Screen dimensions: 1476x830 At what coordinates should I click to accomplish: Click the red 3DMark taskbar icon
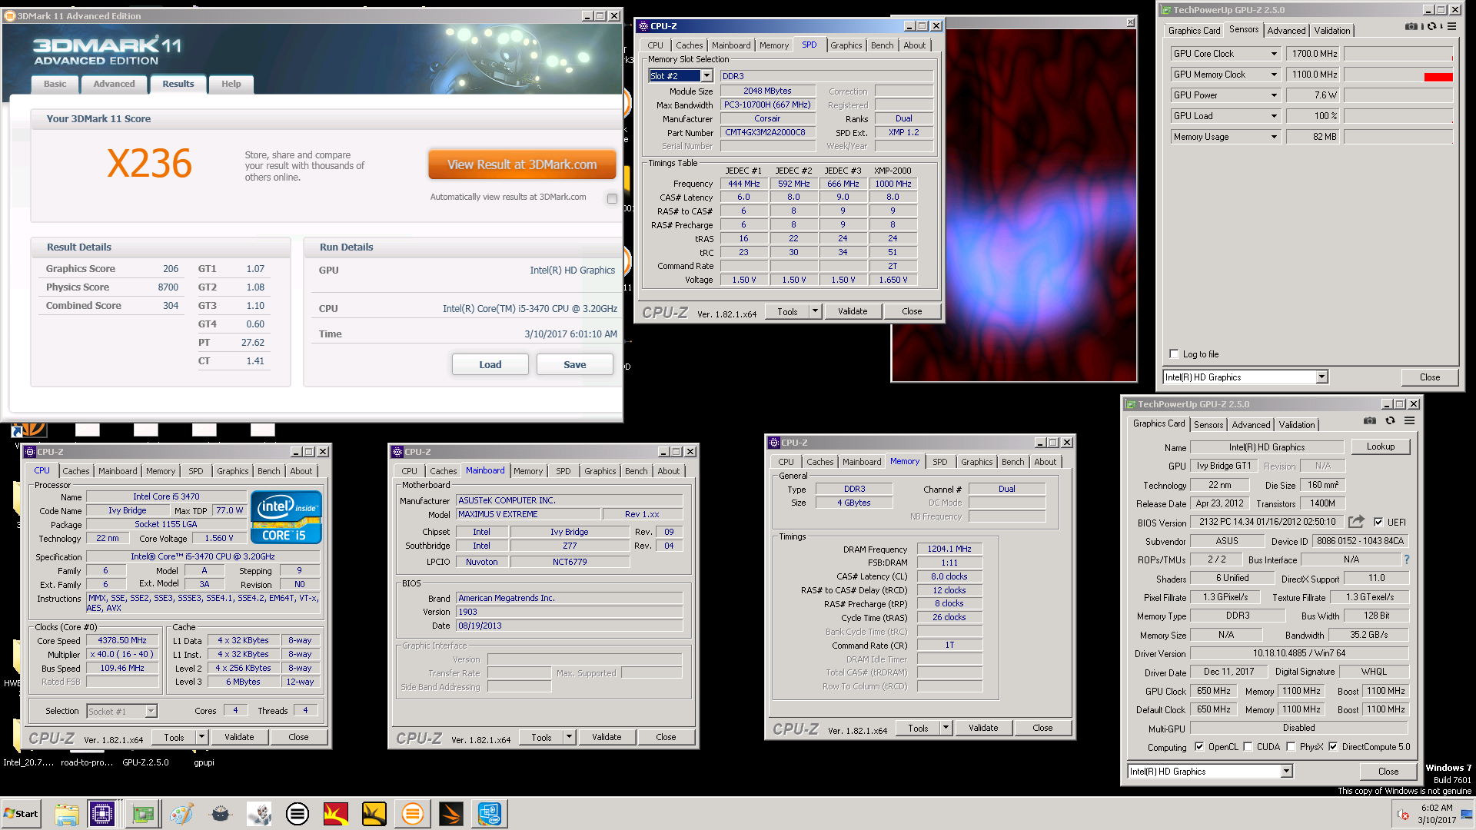[x=335, y=813]
